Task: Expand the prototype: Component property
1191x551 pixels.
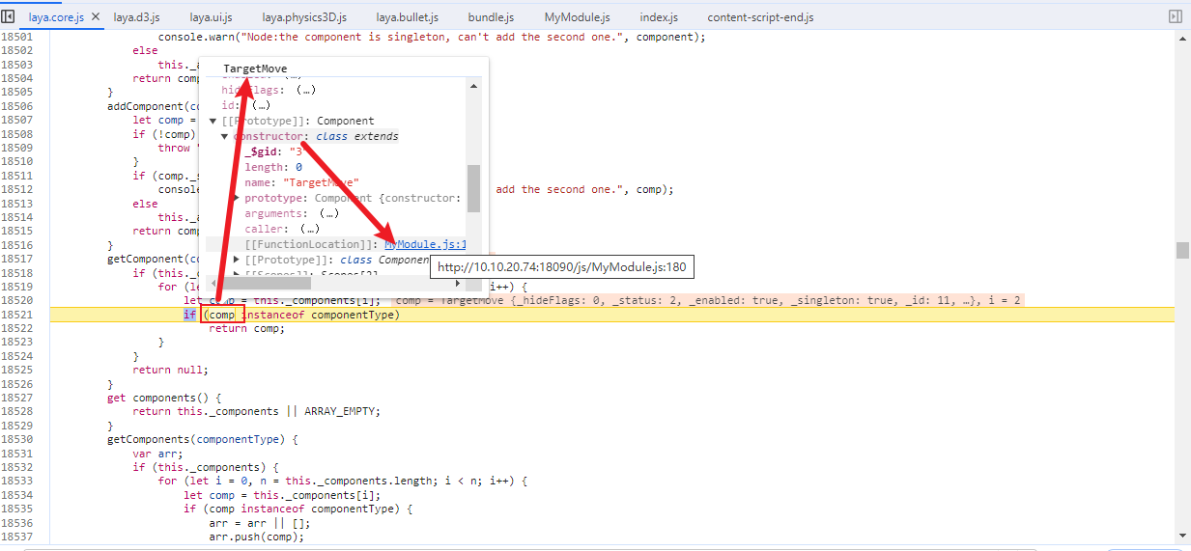Action: (237, 199)
